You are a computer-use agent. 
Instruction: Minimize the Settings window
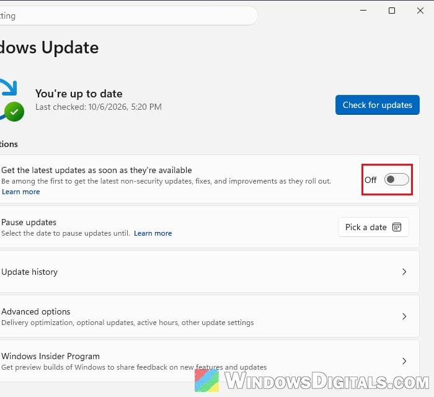coord(363,11)
